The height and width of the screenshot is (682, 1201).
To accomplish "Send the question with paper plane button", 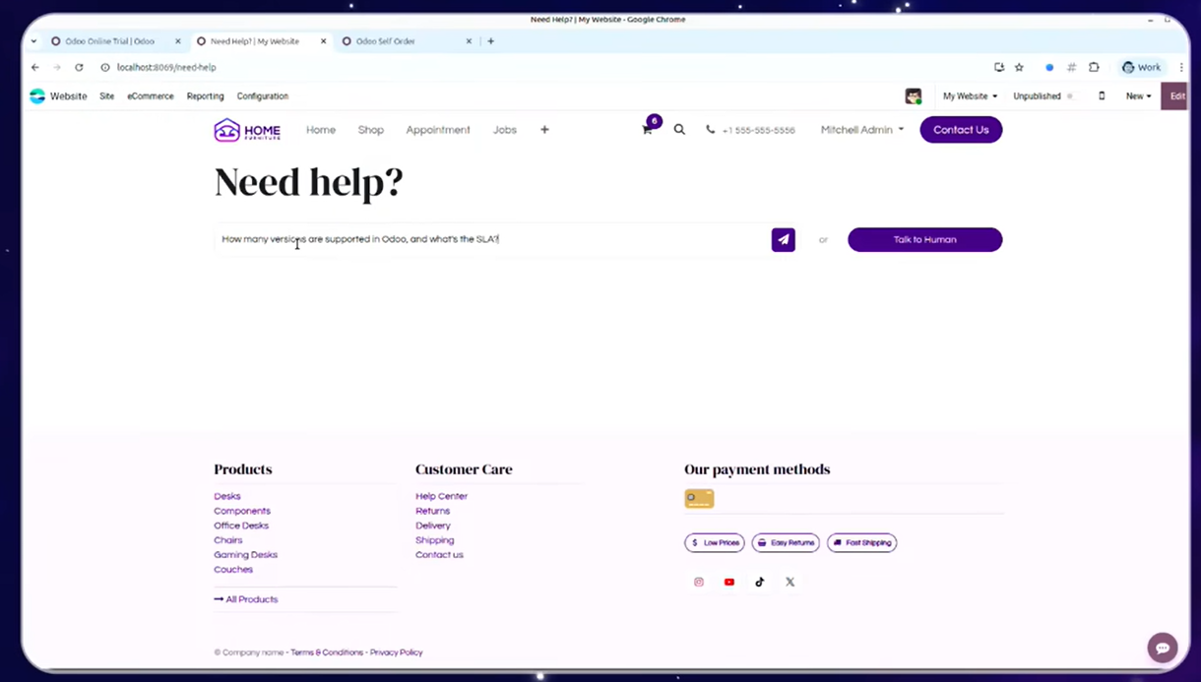I will click(x=783, y=239).
